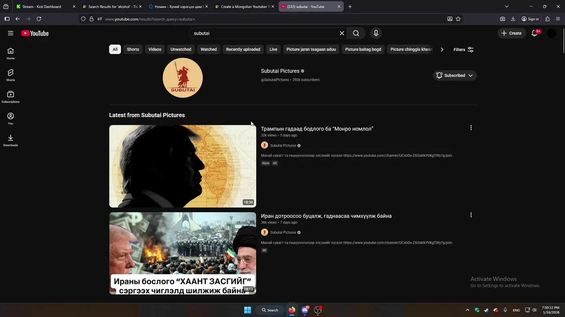Show more filter chips with arrow
The width and height of the screenshot is (565, 317).
tap(442, 49)
